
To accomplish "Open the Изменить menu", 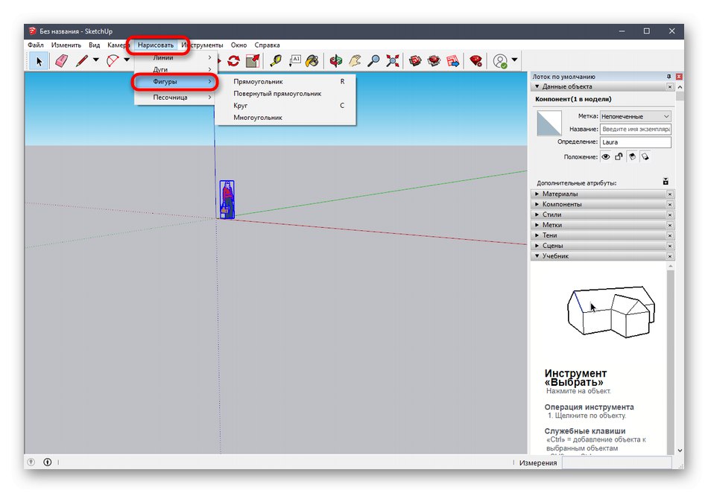I will tap(66, 45).
